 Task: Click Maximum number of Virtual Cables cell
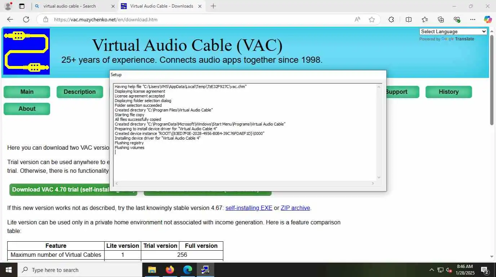(x=56, y=255)
